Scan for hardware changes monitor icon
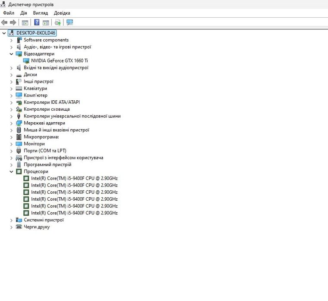328x301 pixels. pos(69,22)
